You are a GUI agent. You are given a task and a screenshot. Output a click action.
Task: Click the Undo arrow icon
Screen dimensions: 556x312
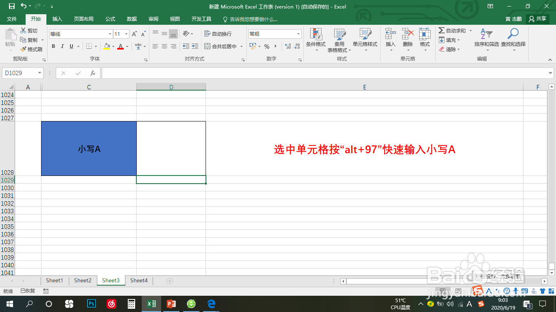point(24,6)
